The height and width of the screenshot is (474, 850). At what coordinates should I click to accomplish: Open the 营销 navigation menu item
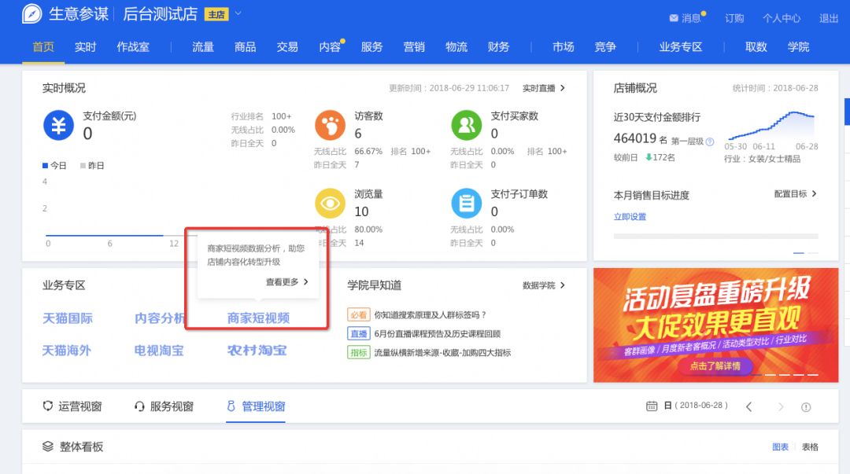(x=414, y=47)
